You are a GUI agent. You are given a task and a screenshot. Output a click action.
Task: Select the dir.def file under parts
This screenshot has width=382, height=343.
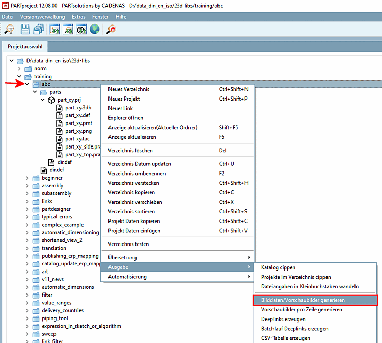pyautogui.click(x=65, y=162)
